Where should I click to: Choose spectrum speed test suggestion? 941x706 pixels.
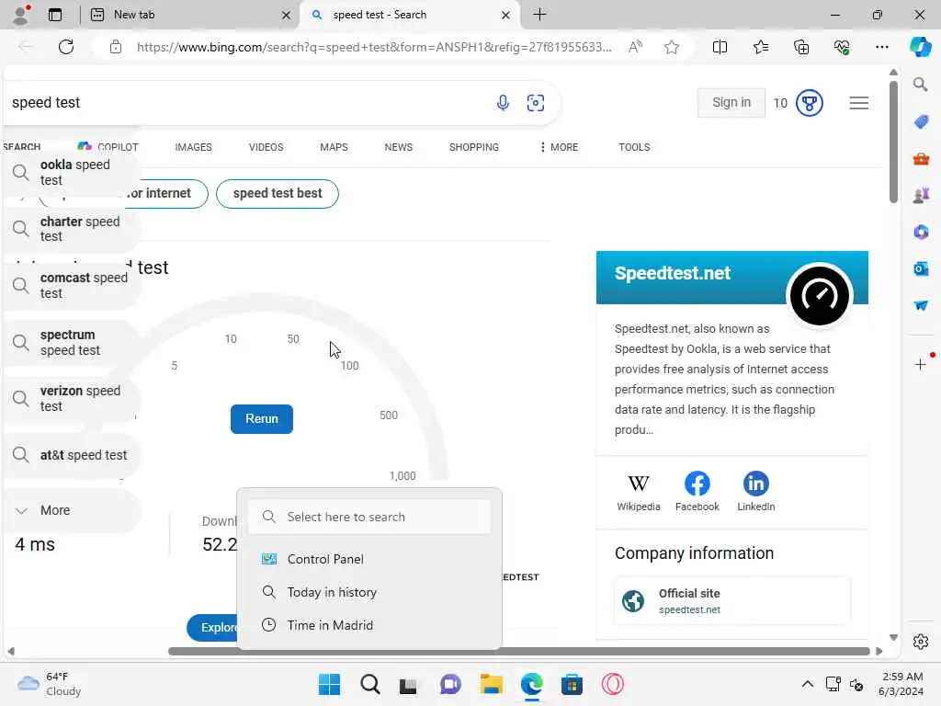tap(73, 342)
